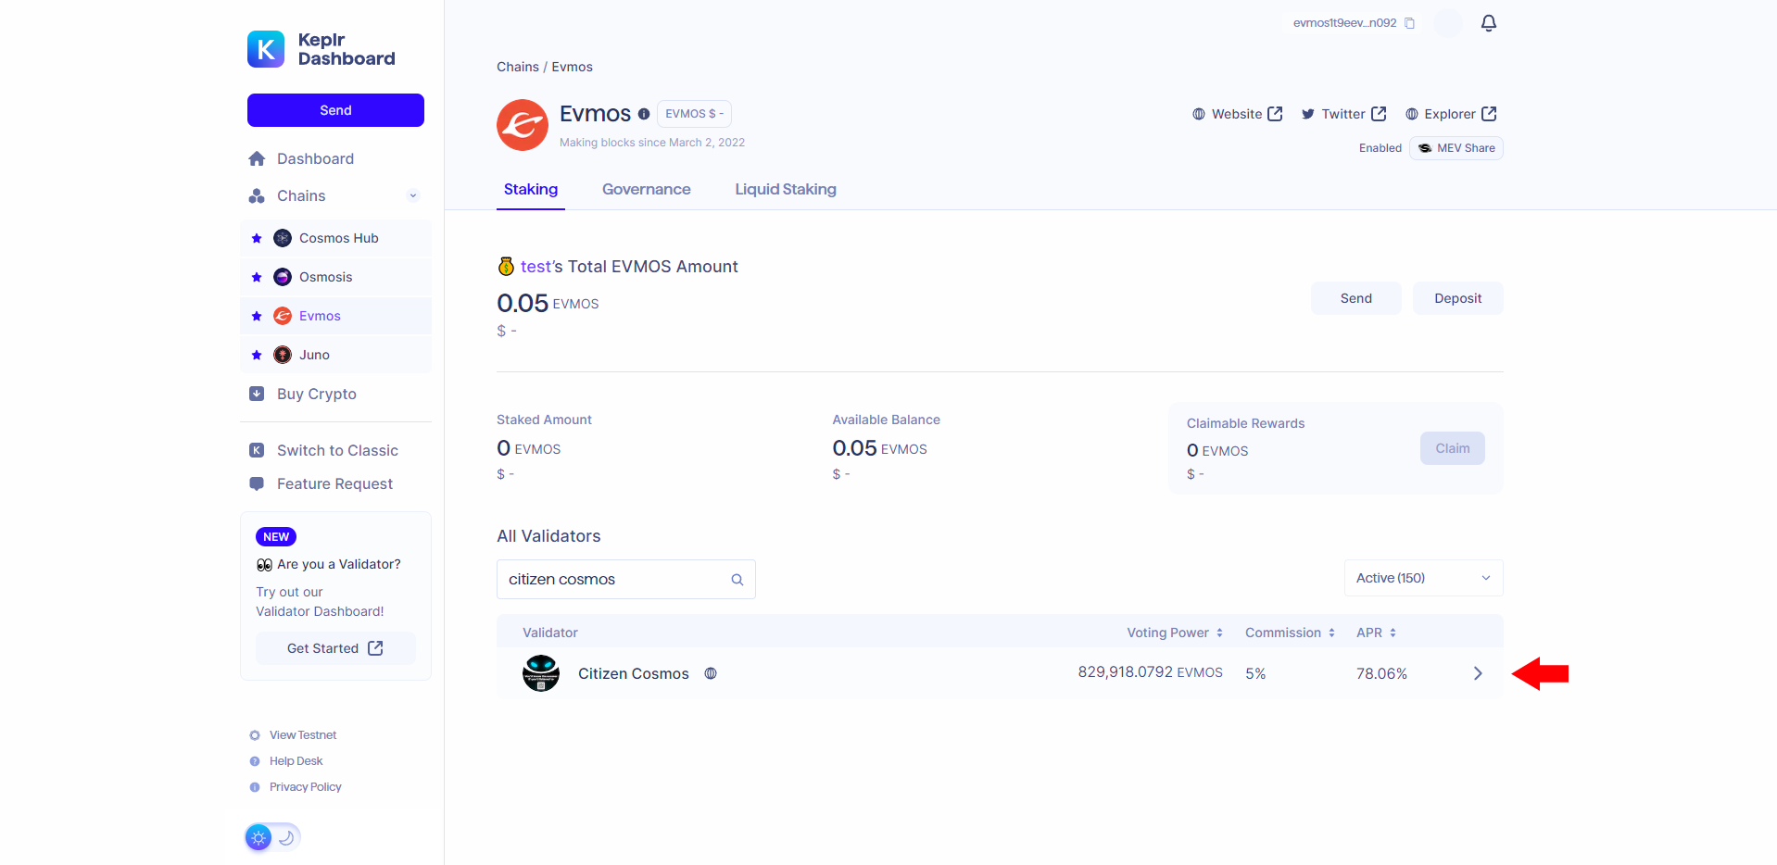
Task: Open Privacy Policy link
Action: (305, 787)
